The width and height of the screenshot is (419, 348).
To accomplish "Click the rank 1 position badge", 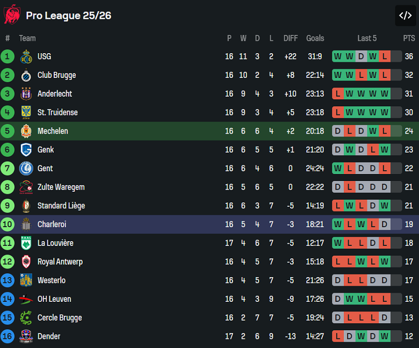I will click(8, 56).
